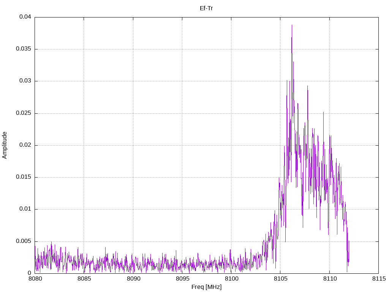
Task: Pick the 0.015 y-axis tick label
Action: pos(24,177)
